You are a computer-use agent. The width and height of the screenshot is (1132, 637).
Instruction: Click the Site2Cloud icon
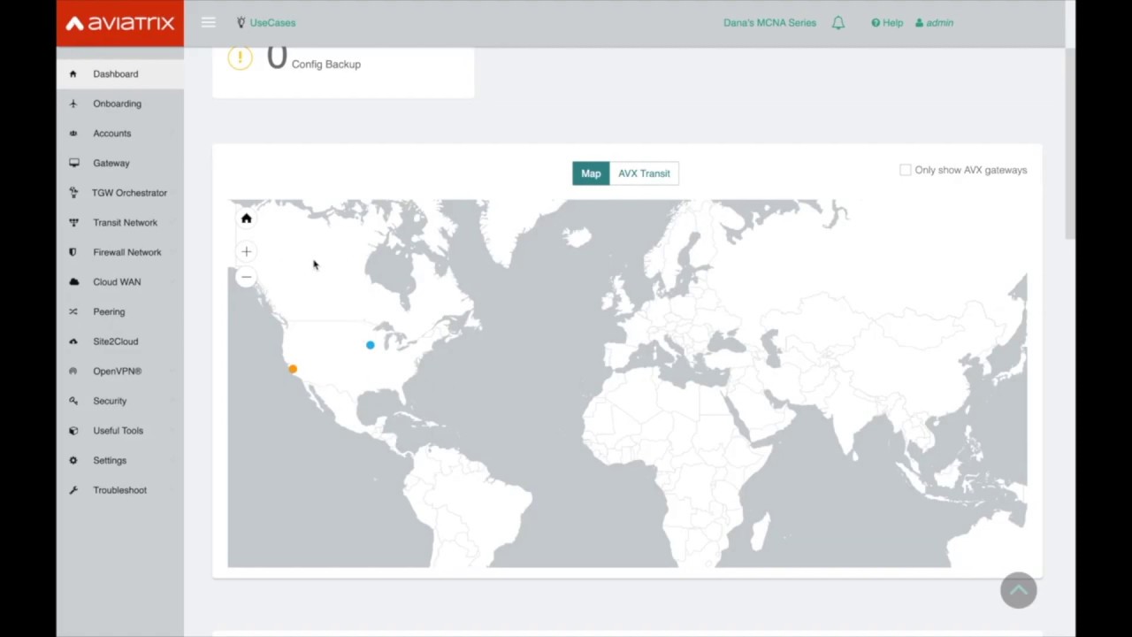pyautogui.click(x=73, y=342)
